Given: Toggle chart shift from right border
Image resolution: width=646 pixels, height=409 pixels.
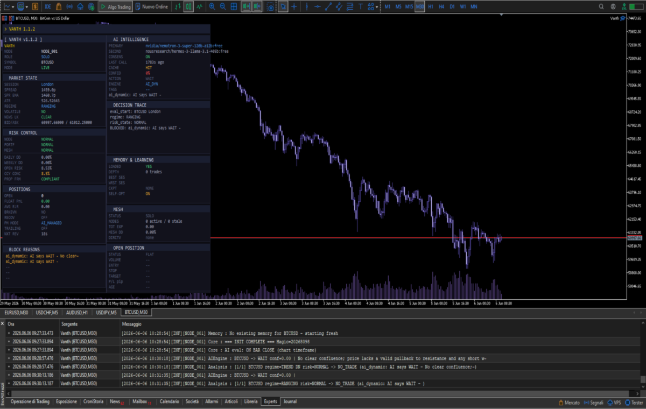Looking at the screenshot, I should click(x=258, y=6).
